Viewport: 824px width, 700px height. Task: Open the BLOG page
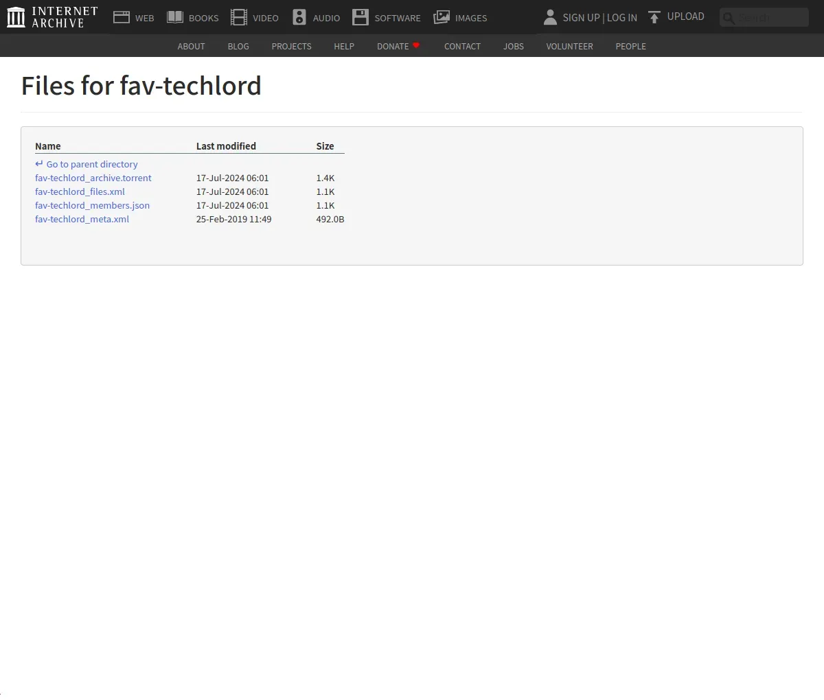238,47
